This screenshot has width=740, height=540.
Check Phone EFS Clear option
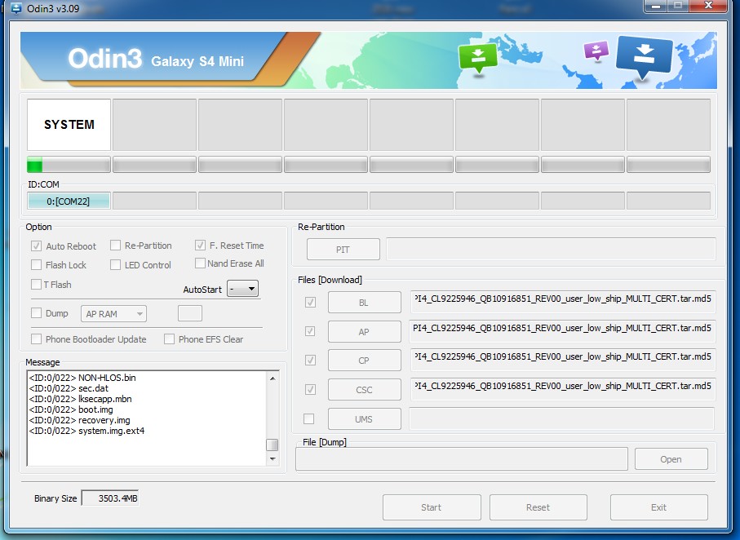click(x=169, y=339)
